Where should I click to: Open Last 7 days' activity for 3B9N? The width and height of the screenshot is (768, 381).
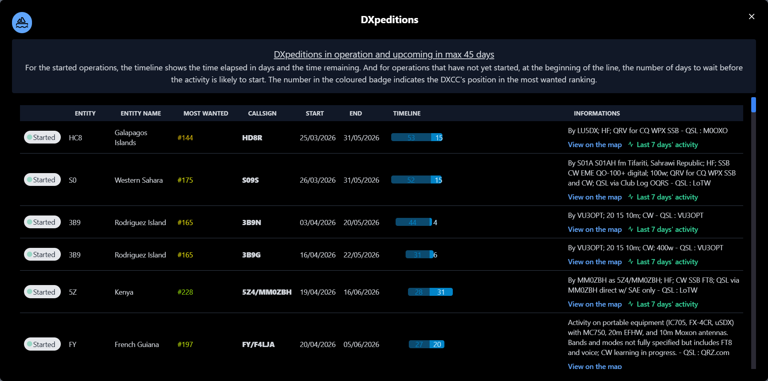(667, 229)
